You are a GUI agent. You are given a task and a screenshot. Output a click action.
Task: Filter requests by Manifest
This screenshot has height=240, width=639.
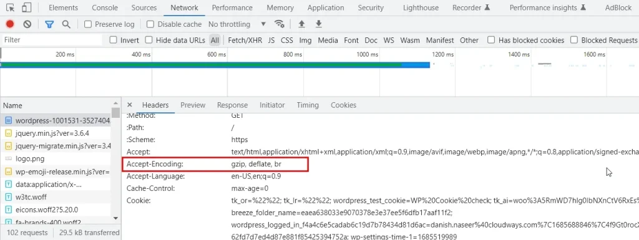440,40
